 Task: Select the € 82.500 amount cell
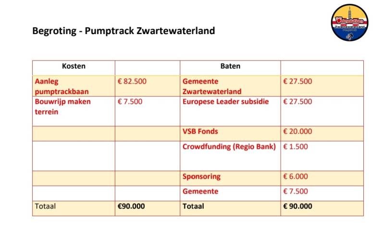pyautogui.click(x=132, y=82)
